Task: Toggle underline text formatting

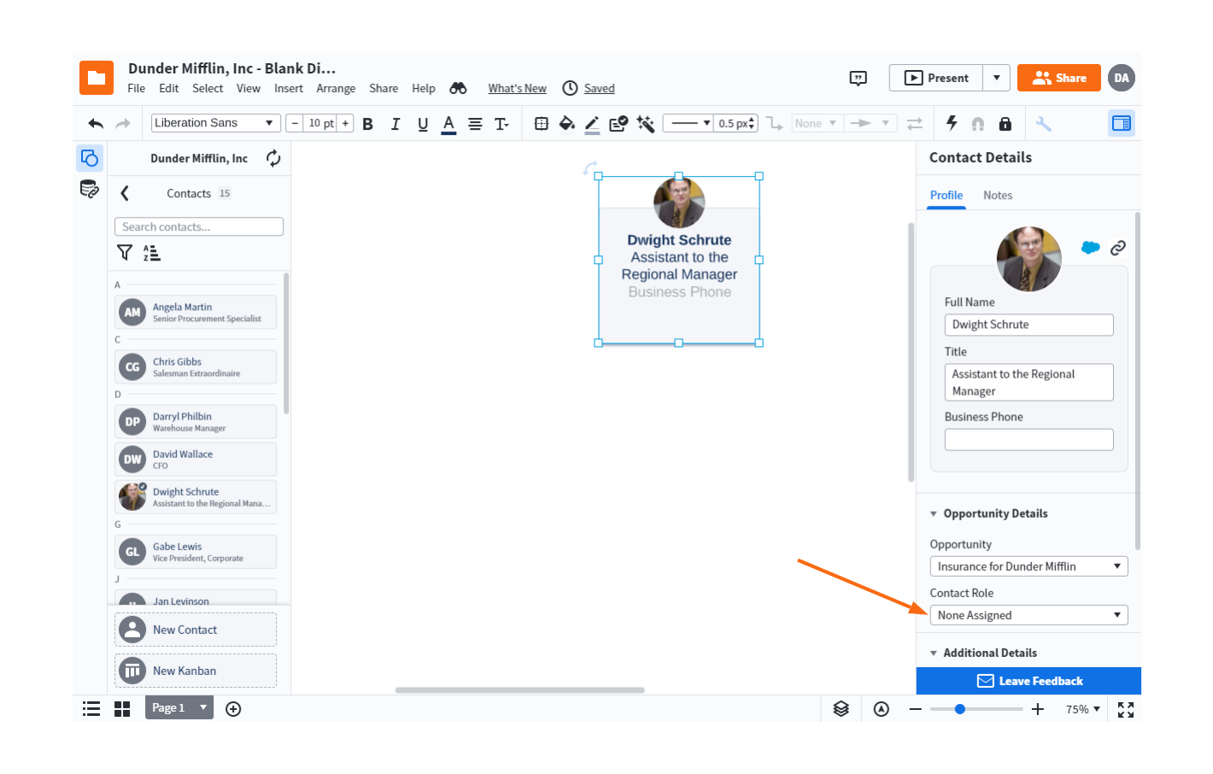Action: tap(422, 124)
